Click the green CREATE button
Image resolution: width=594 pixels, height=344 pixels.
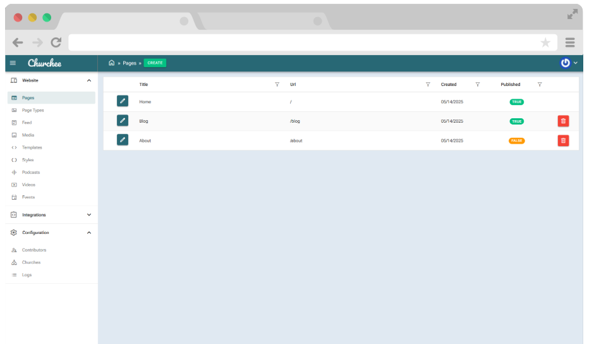click(x=155, y=63)
